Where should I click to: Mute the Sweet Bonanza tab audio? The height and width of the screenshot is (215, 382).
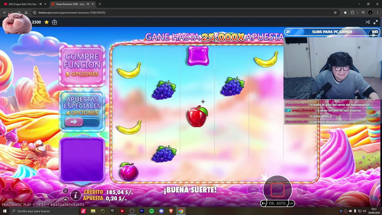tap(88, 4)
